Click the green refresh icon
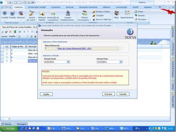 15,32
